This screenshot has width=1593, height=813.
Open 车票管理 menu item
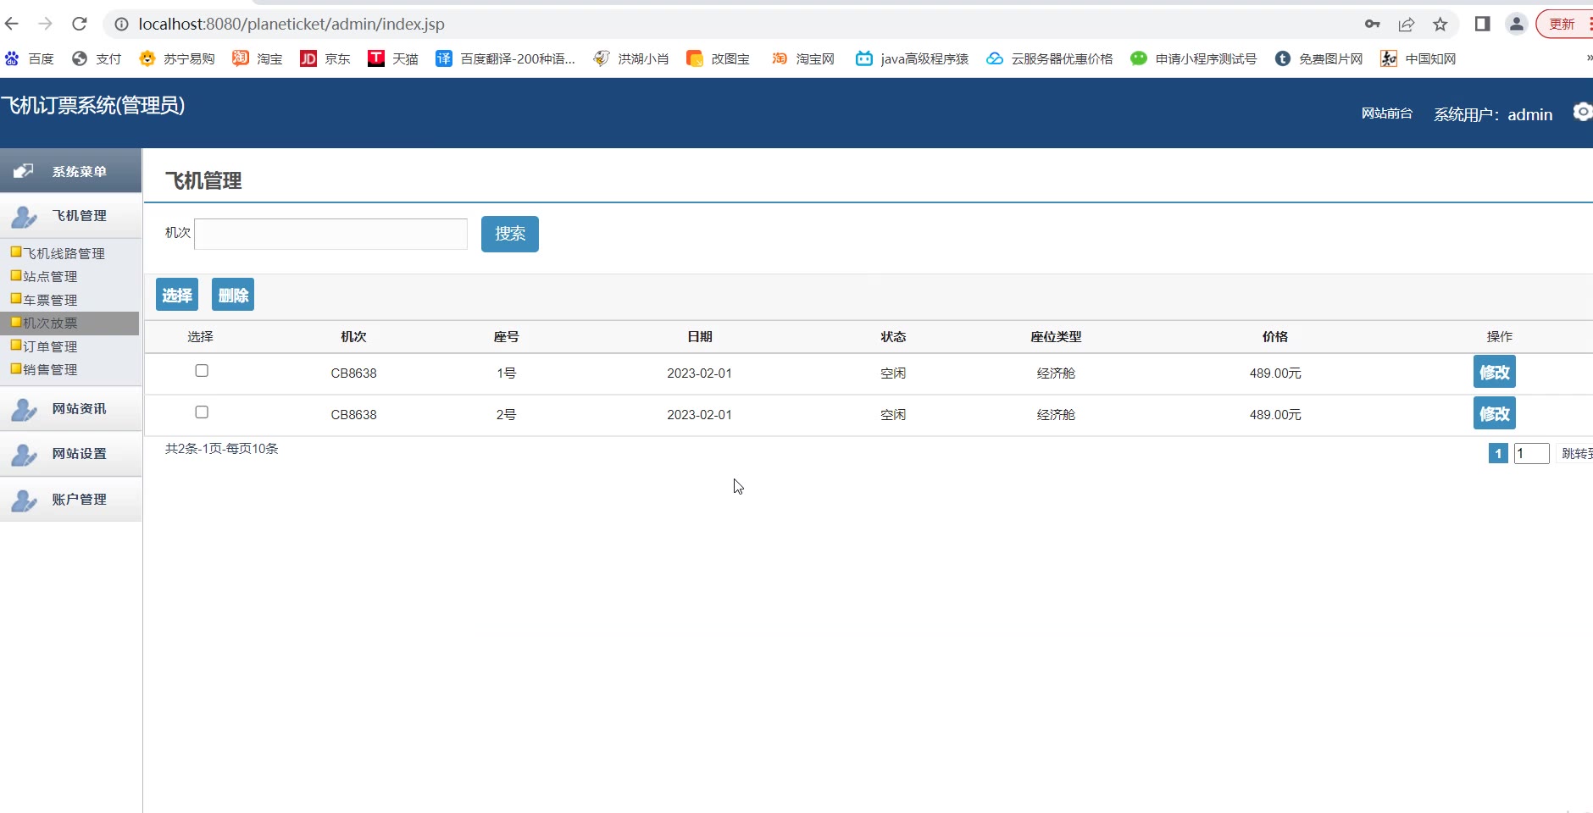coord(51,300)
